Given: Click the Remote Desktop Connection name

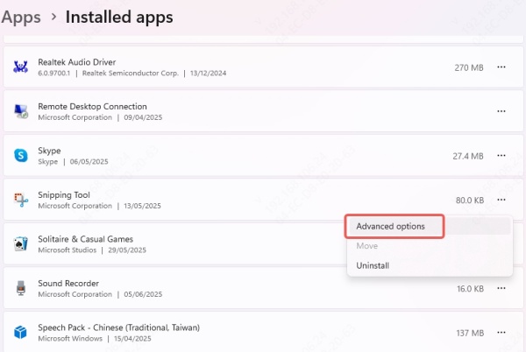Looking at the screenshot, I should (92, 107).
